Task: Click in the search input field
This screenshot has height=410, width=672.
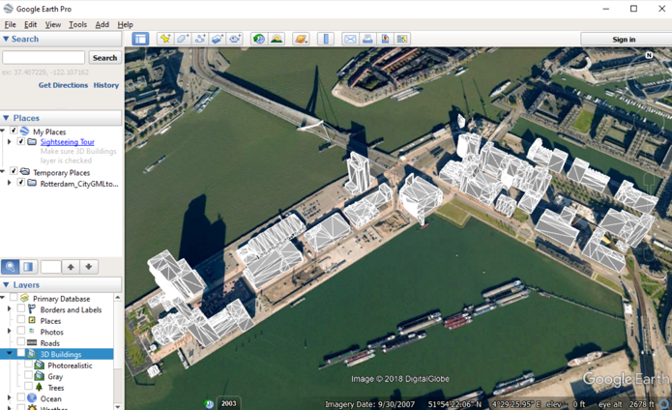Action: 44,57
